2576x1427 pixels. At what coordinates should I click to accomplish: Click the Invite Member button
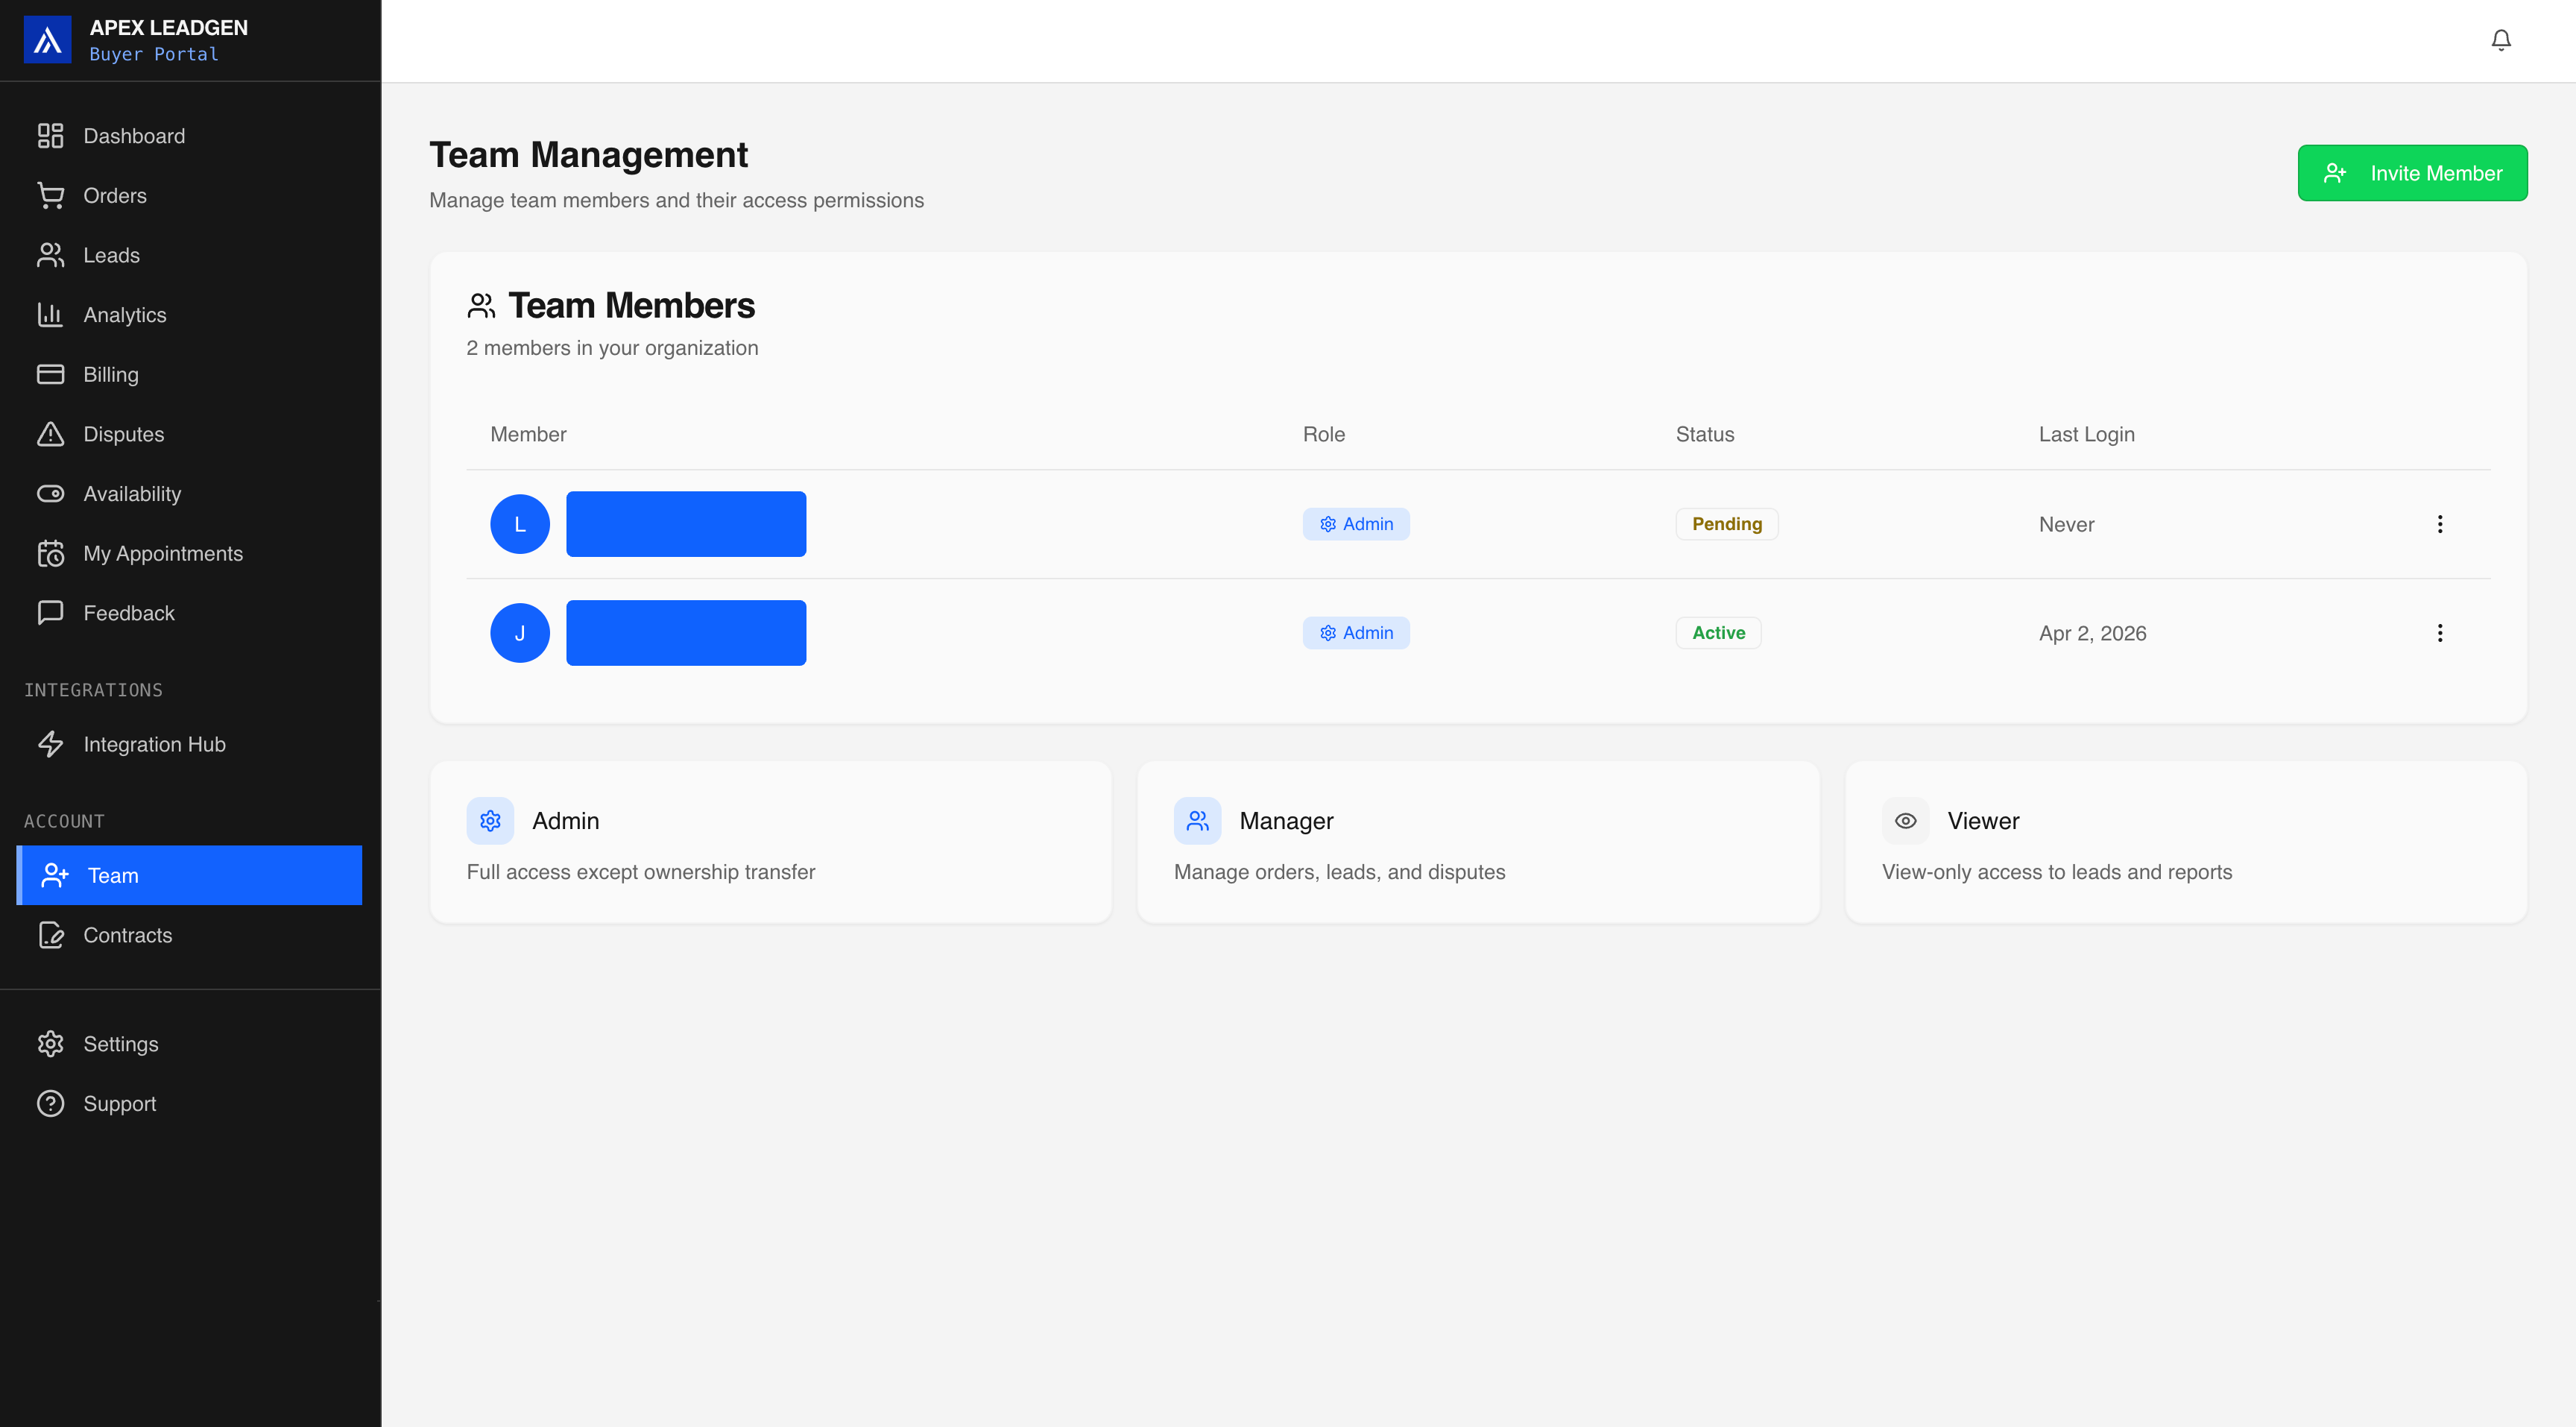(2412, 173)
